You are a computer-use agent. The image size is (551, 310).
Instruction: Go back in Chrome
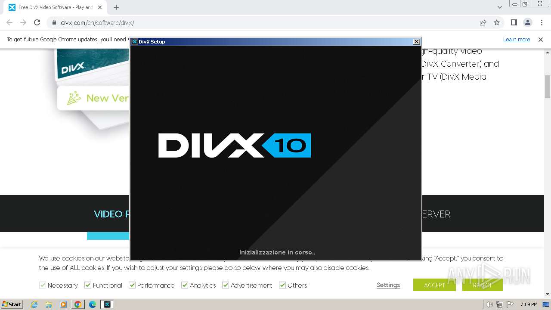tap(9, 22)
